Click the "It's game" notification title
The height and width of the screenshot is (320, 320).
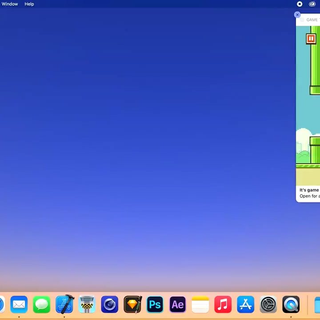pos(309,190)
